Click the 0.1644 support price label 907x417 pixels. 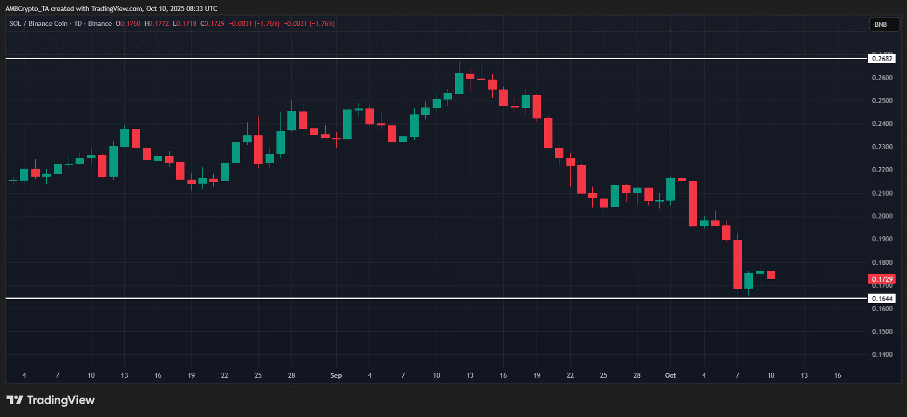click(x=882, y=299)
